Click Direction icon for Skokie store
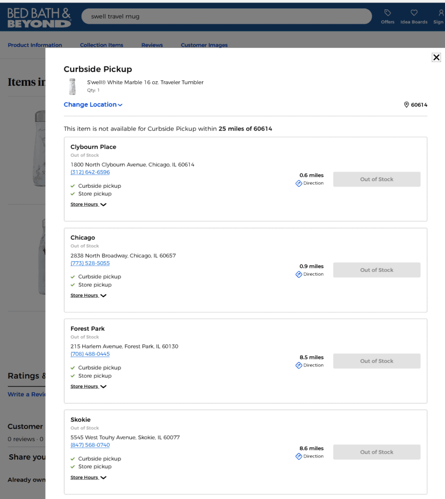Screen dimensions: 445x499 pos(299,456)
